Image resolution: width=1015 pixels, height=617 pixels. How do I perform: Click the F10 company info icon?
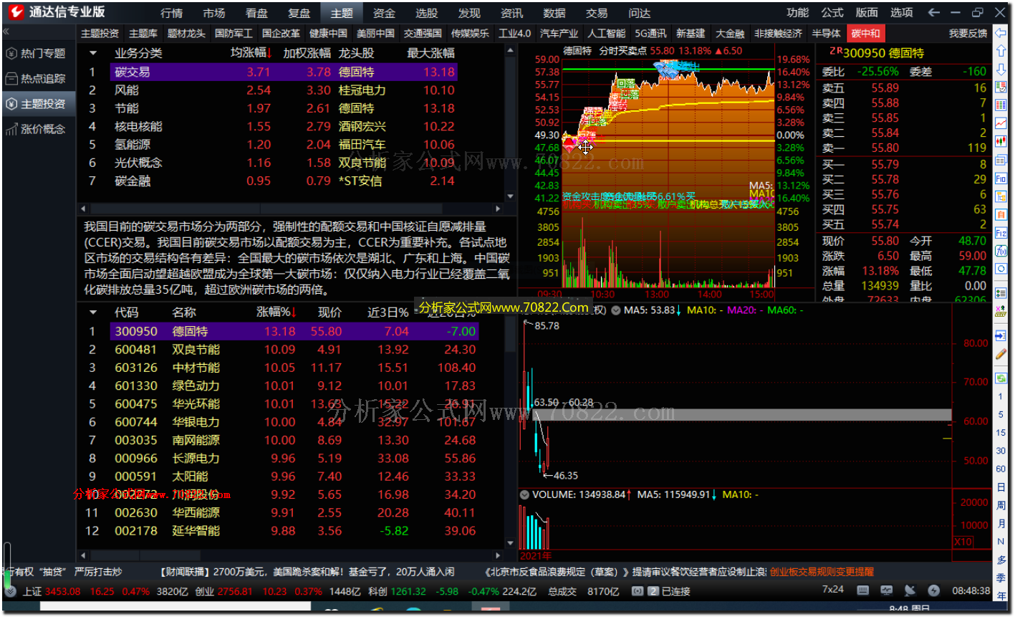pyautogui.click(x=1001, y=178)
